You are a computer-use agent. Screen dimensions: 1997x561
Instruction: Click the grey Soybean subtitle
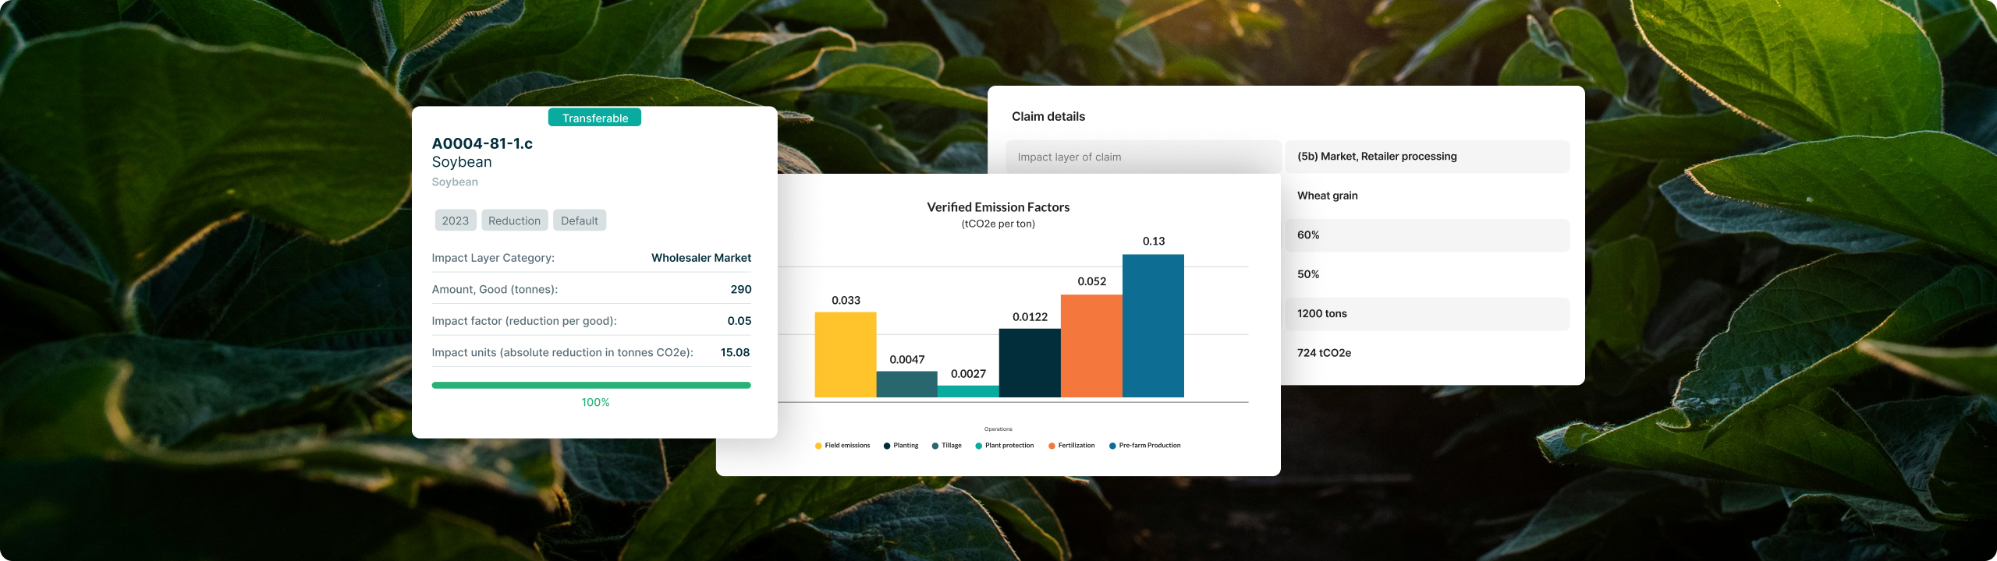pyautogui.click(x=455, y=182)
